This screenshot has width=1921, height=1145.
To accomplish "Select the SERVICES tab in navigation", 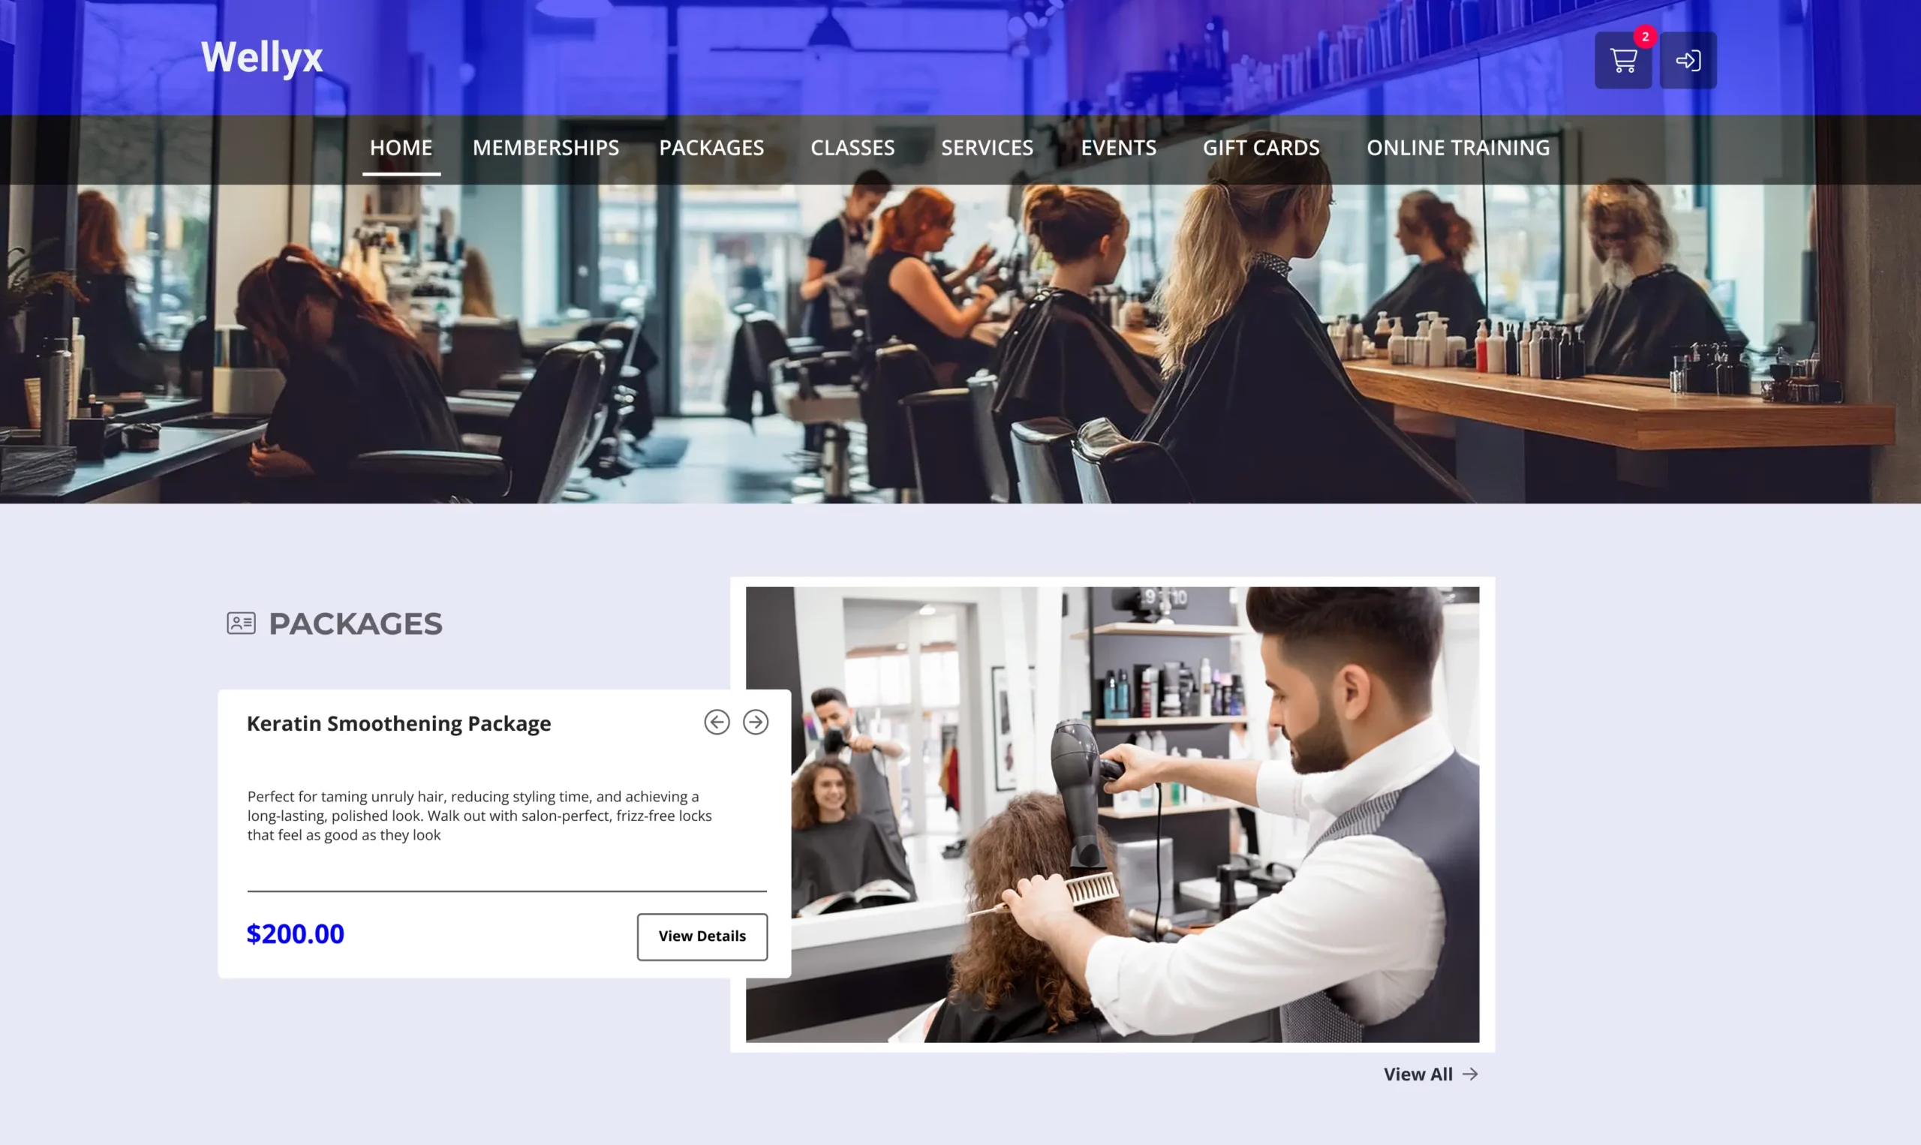I will tap(986, 147).
